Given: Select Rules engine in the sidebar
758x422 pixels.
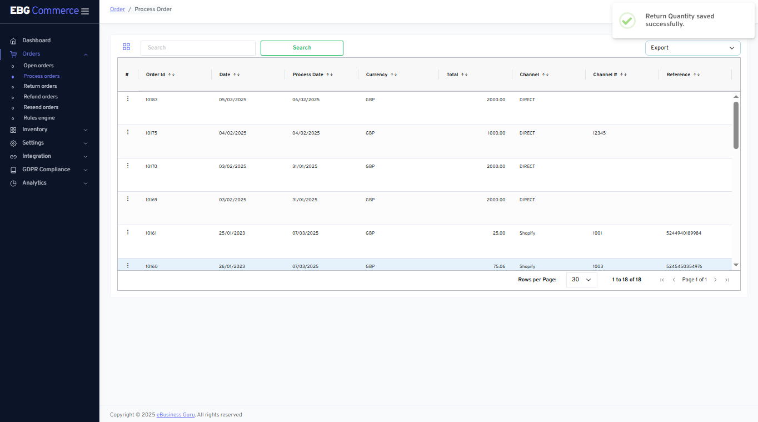Looking at the screenshot, I should click(39, 118).
